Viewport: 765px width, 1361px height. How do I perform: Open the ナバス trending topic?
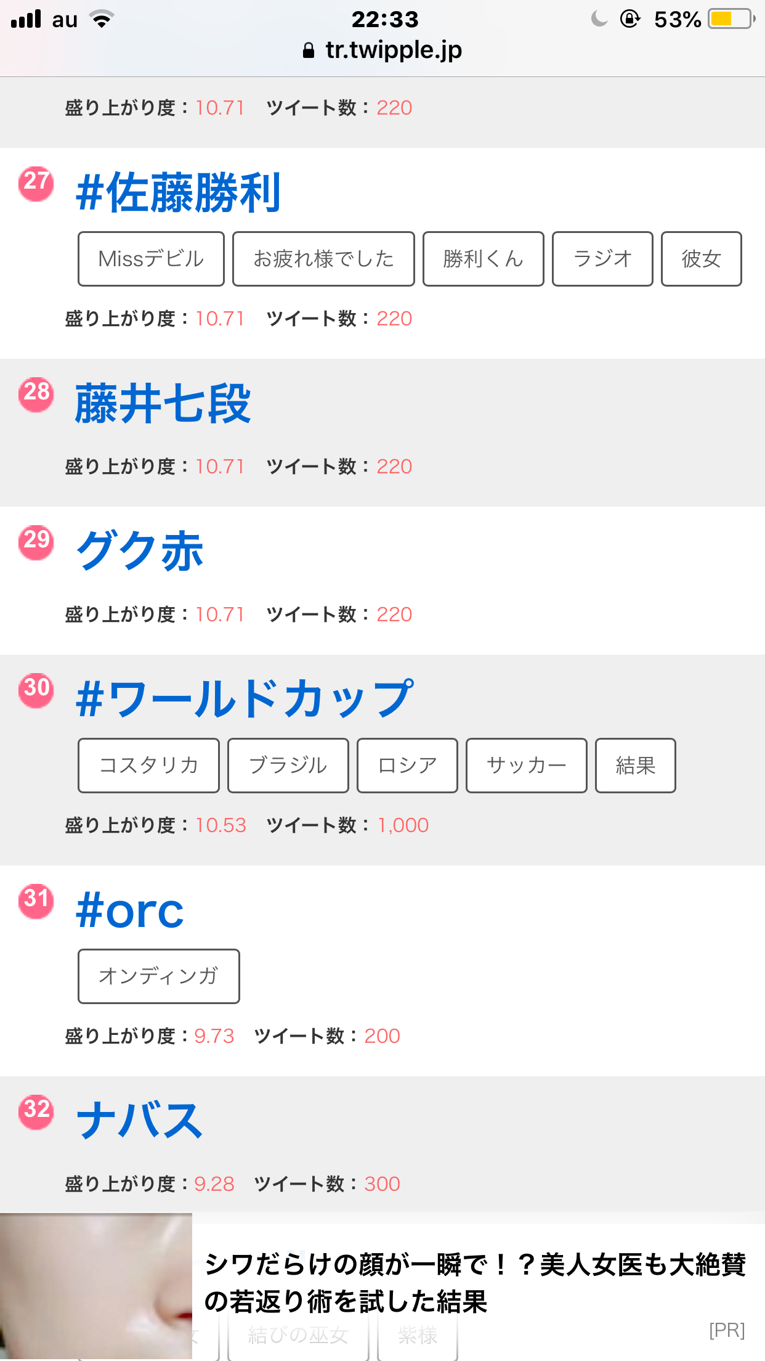140,1121
